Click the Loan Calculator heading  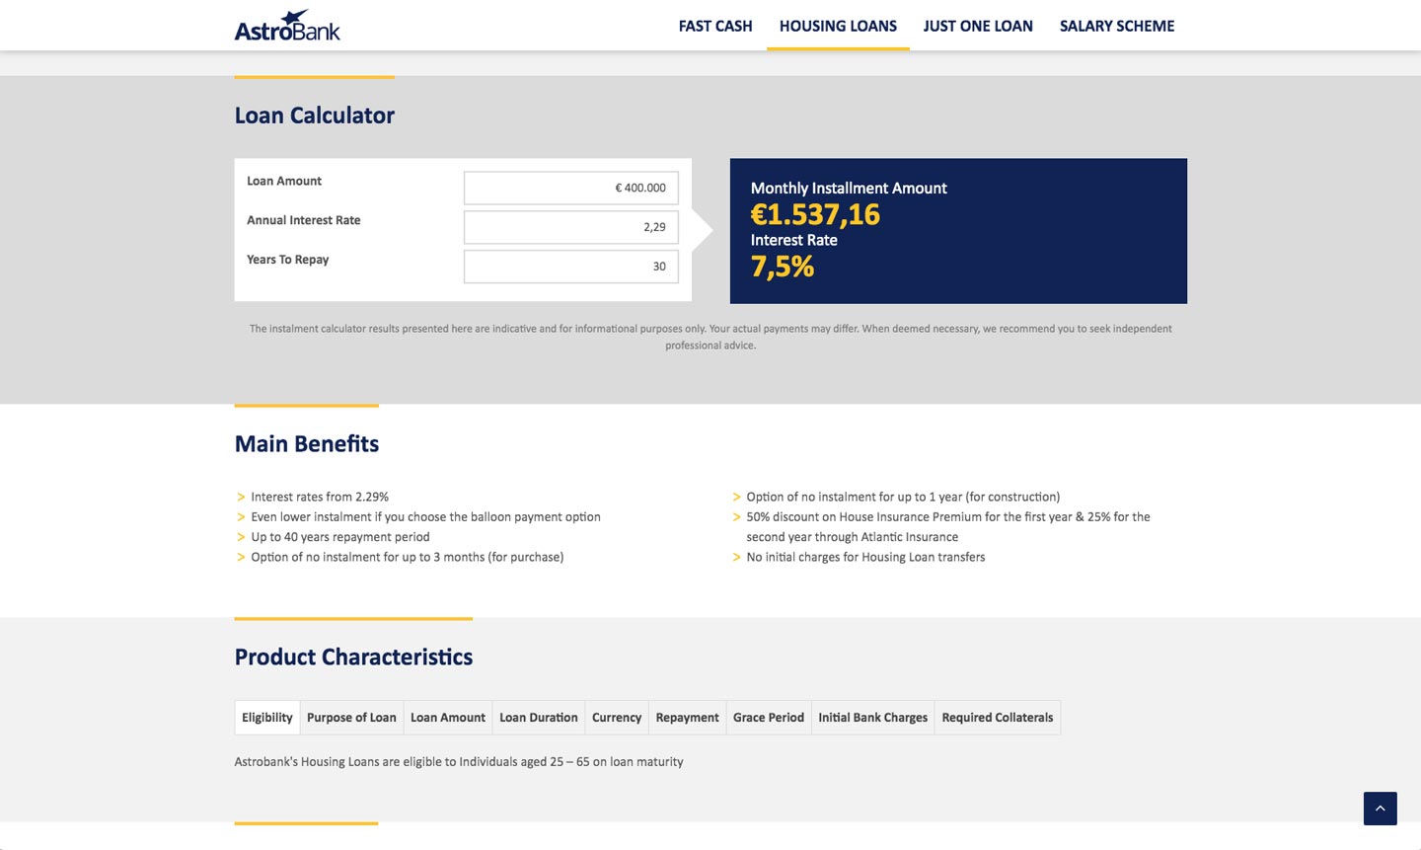(x=315, y=116)
